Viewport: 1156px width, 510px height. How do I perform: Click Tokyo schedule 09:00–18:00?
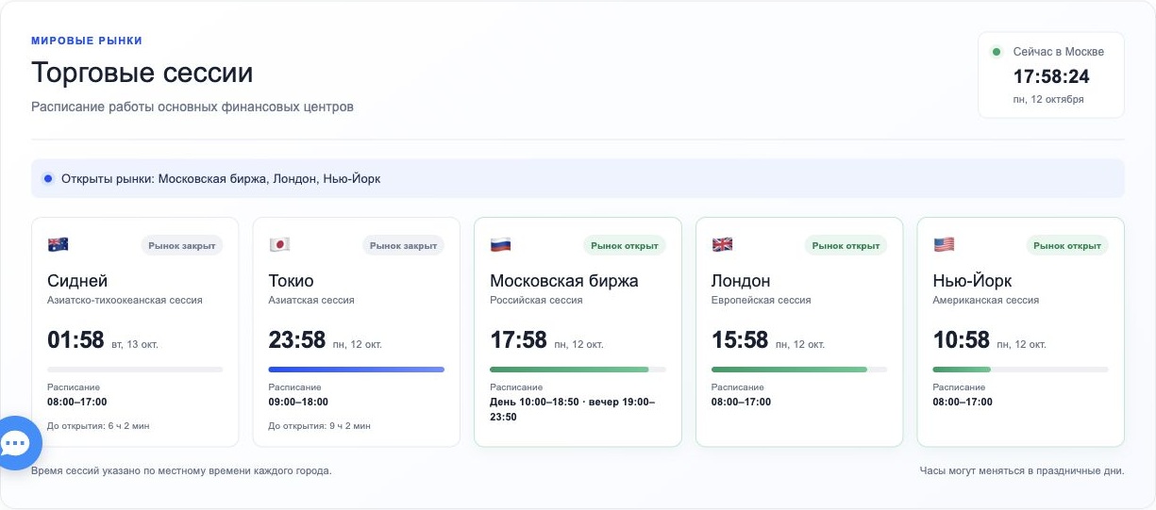pos(298,402)
